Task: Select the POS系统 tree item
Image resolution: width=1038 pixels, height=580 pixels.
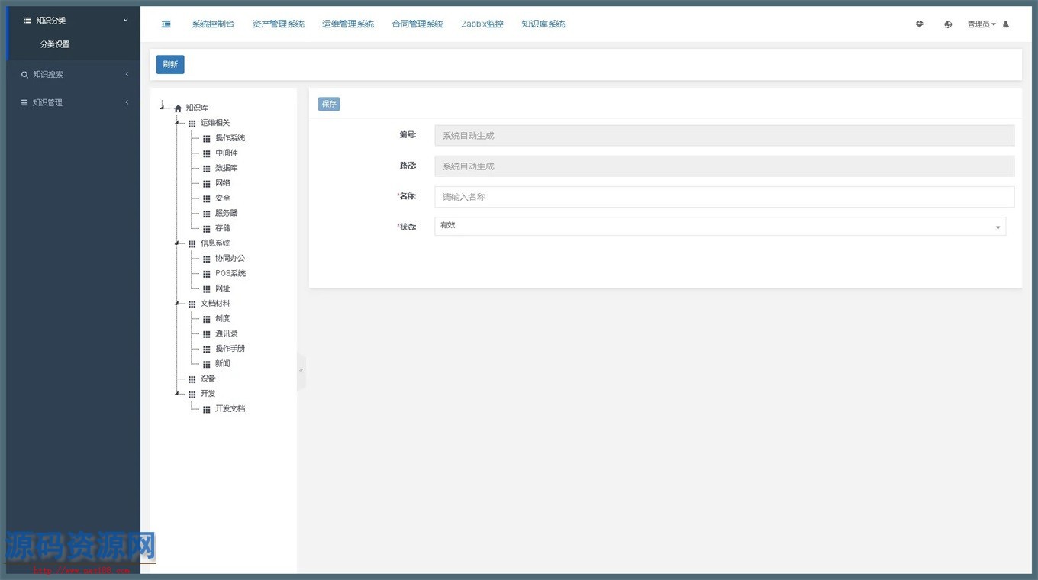Action: point(230,273)
